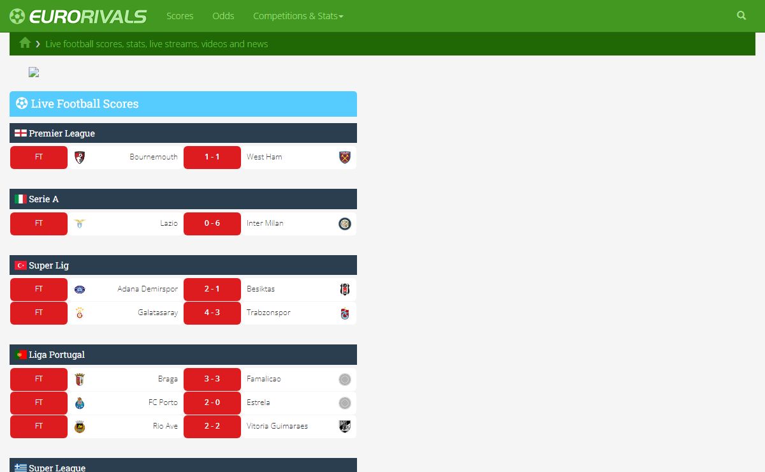Select the Estrela team name

click(258, 402)
